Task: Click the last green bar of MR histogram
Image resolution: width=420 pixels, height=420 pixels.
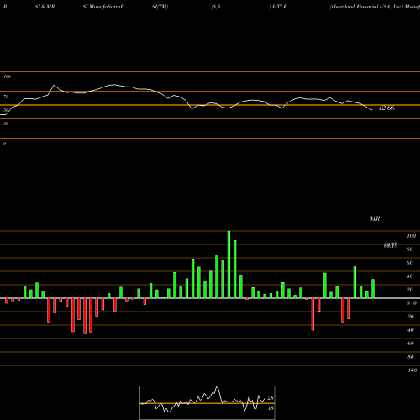Action: (x=373, y=289)
